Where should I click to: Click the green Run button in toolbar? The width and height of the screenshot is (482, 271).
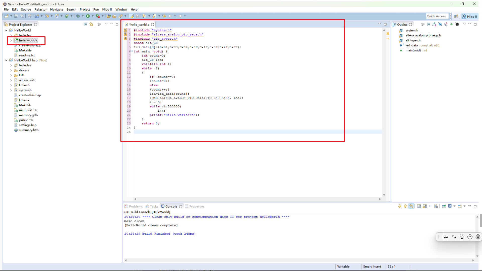88,16
